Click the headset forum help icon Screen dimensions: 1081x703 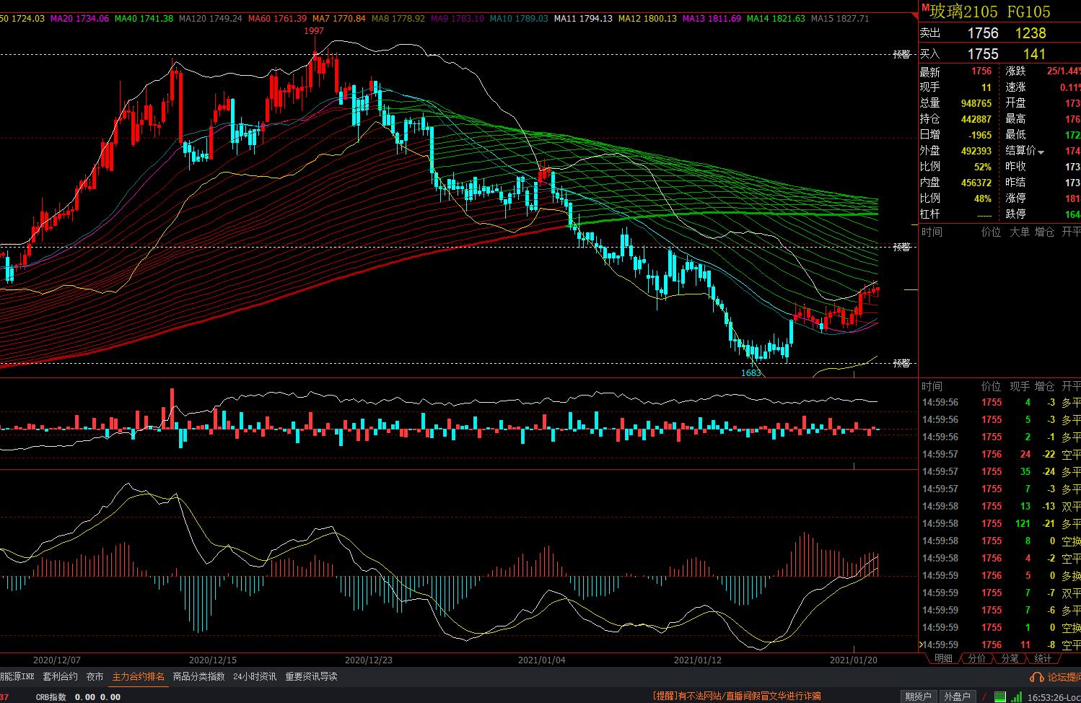pyautogui.click(x=1036, y=677)
